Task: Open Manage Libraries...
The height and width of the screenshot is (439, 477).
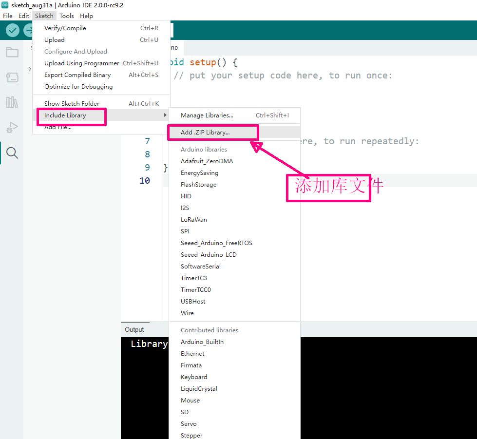Action: [234, 115]
